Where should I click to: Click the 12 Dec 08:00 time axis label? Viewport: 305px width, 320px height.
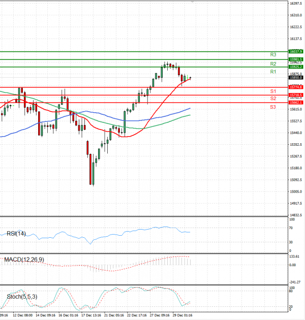(x=23, y=315)
